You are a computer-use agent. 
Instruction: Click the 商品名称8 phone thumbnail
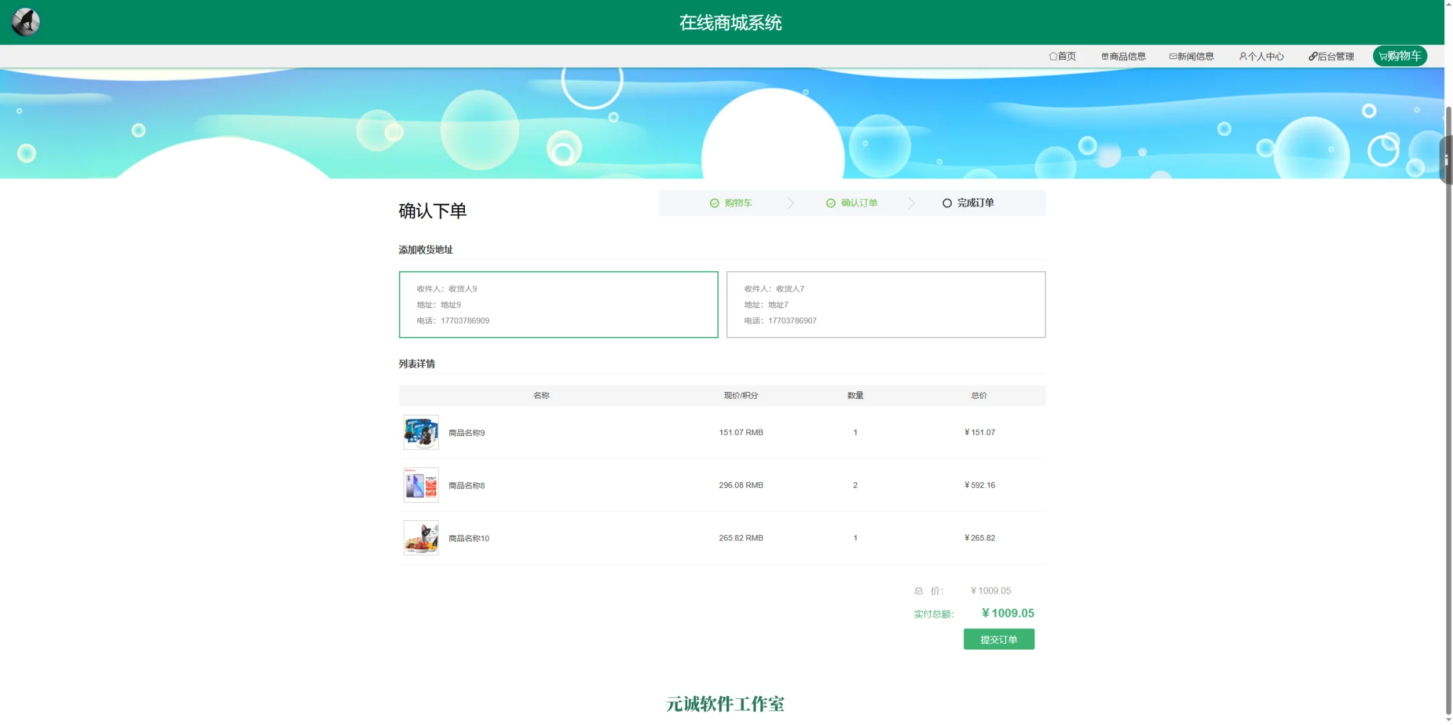[x=420, y=484]
